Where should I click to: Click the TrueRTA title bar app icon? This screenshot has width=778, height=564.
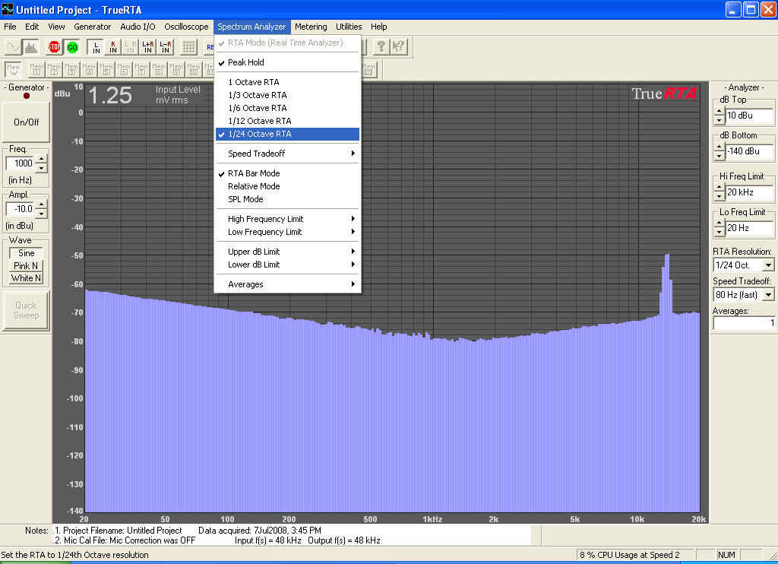pyautogui.click(x=8, y=9)
